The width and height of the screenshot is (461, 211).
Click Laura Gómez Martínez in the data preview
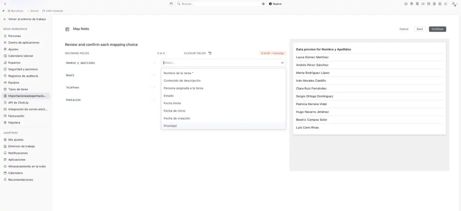tap(312, 57)
